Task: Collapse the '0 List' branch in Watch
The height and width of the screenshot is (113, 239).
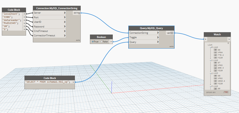Action: click(x=211, y=47)
